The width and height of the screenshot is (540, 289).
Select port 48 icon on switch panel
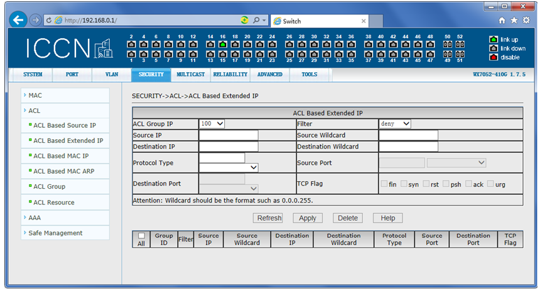point(430,45)
